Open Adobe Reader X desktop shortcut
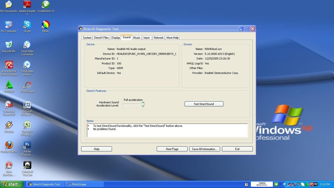The width and height of the screenshot is (334, 188). pyautogui.click(x=27, y=8)
